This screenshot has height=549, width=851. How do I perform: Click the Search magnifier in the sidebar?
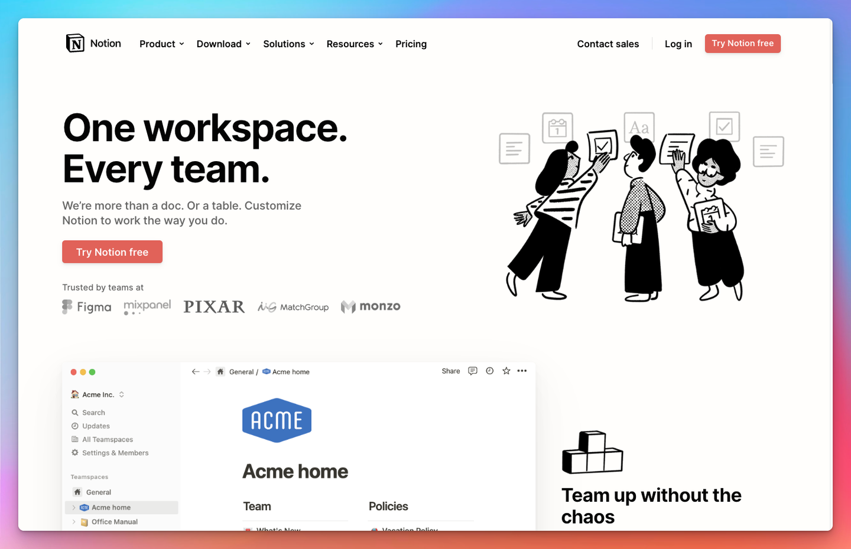75,413
